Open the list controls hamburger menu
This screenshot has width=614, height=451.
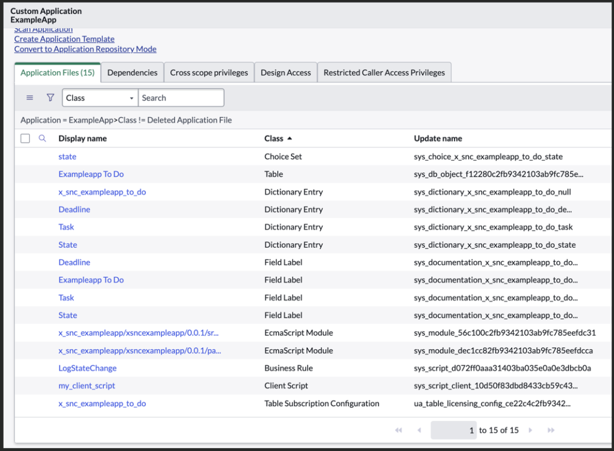(30, 98)
